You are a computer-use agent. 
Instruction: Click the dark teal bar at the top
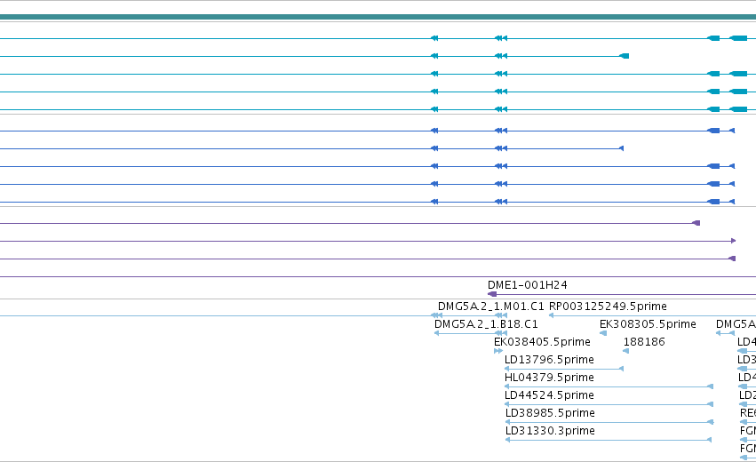tap(378, 17)
